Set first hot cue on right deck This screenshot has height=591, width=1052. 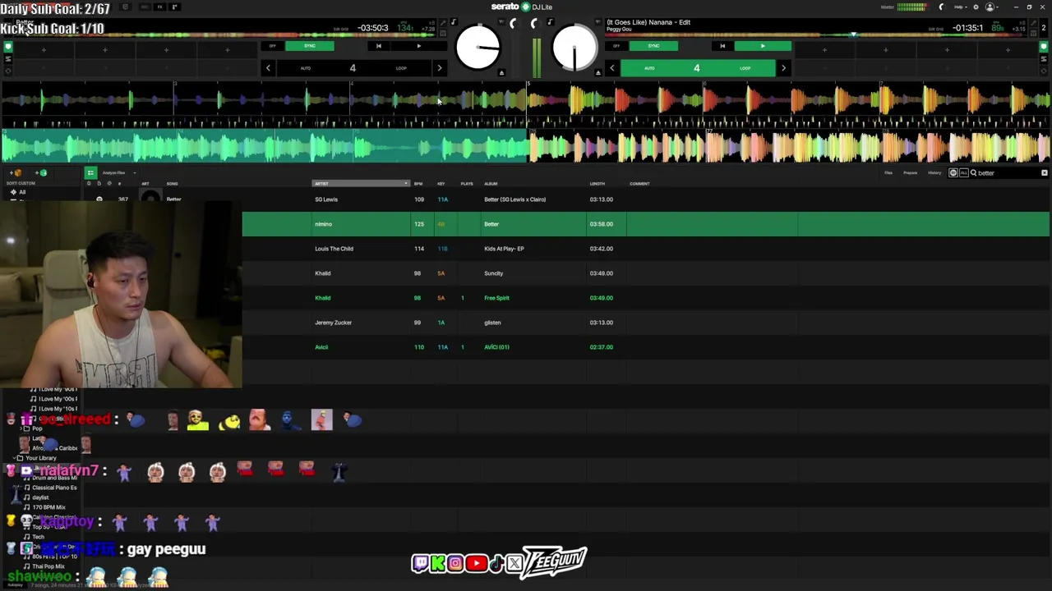[x=824, y=50]
